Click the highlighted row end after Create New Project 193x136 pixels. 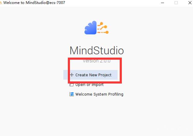click(x=115, y=75)
